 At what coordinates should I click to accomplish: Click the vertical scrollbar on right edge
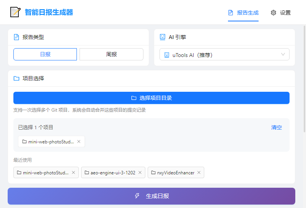pyautogui.click(x=304, y=76)
